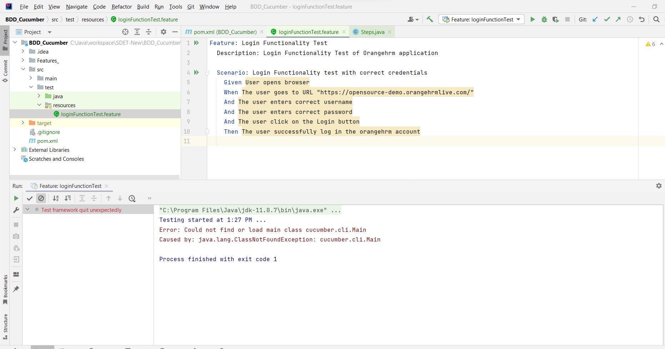Select loginFunctionTest.feature in project tree
The width and height of the screenshot is (665, 349).
(91, 114)
